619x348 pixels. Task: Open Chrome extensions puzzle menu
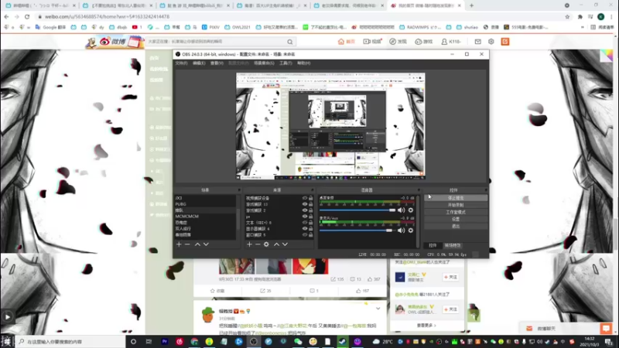[x=580, y=16]
